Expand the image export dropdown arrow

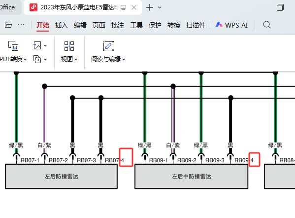point(45,45)
